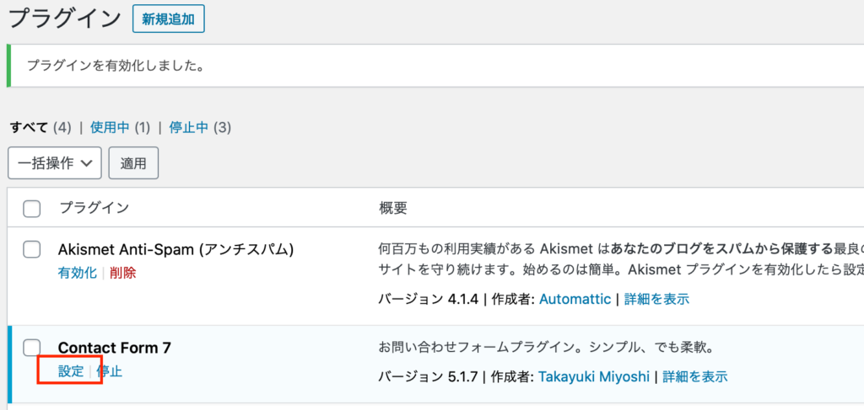Click the 概要 column header
Viewport: 864px width, 410px height.
(393, 208)
